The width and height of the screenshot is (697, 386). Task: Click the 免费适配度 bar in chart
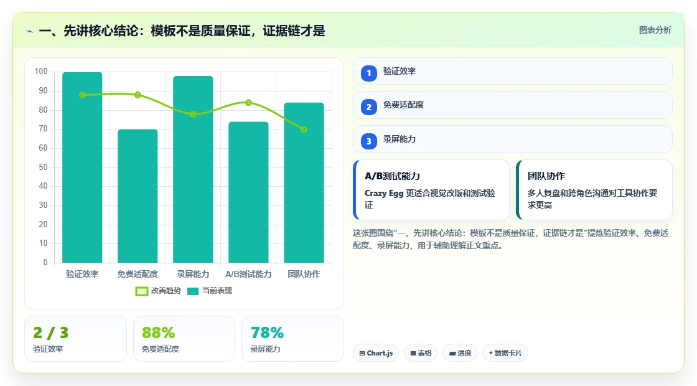click(138, 195)
